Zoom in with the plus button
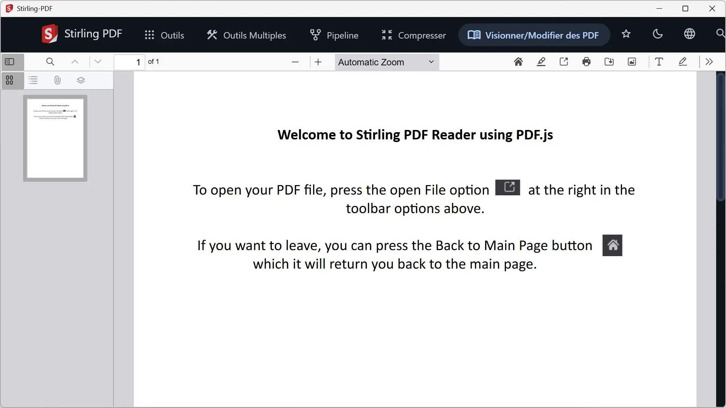The width and height of the screenshot is (726, 408). 318,62
